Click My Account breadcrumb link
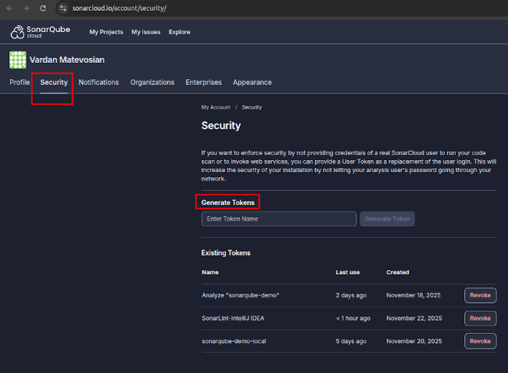 pos(216,107)
